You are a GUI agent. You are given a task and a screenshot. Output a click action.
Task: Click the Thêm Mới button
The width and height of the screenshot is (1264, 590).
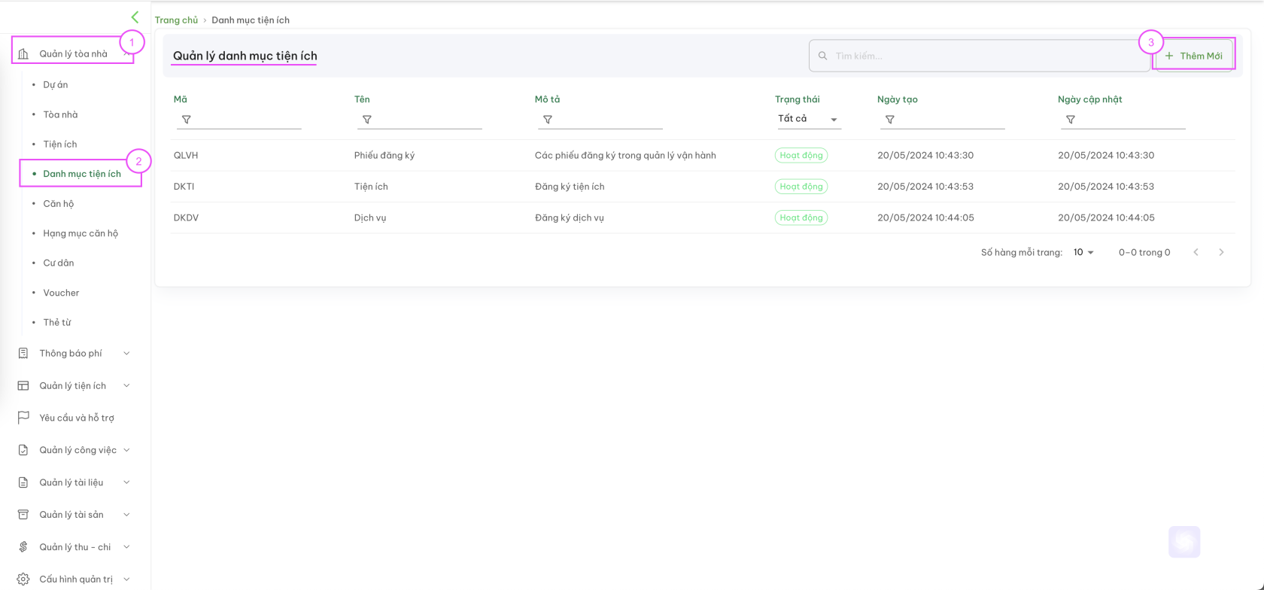pos(1194,56)
